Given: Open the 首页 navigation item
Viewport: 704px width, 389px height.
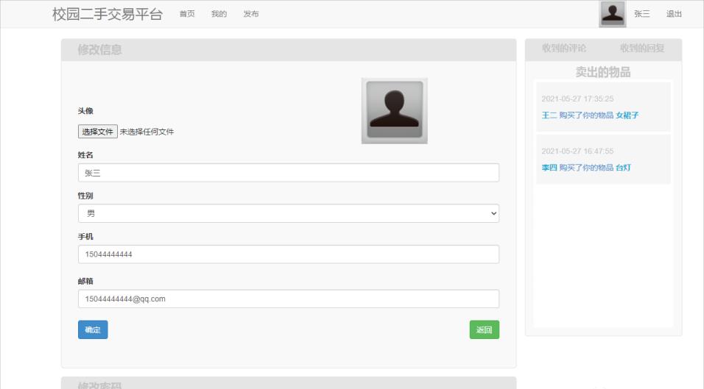Looking at the screenshot, I should (187, 14).
